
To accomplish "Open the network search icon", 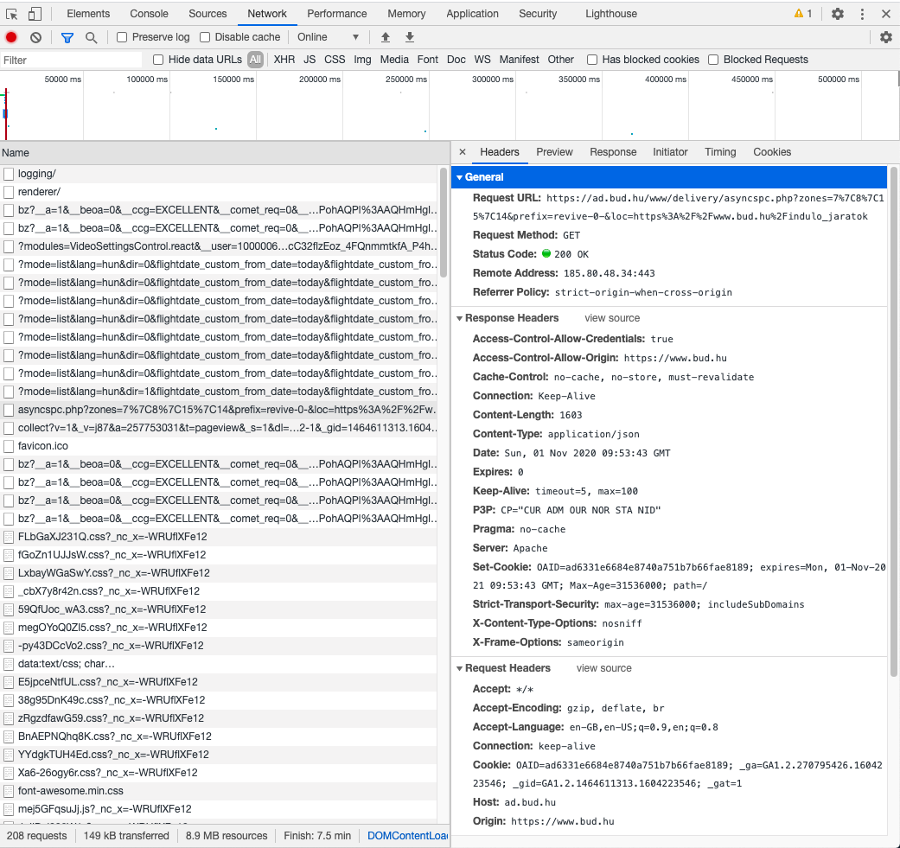I will (x=91, y=37).
